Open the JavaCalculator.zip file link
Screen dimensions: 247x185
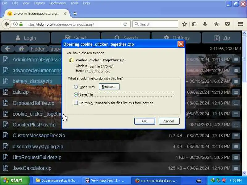point(32,168)
